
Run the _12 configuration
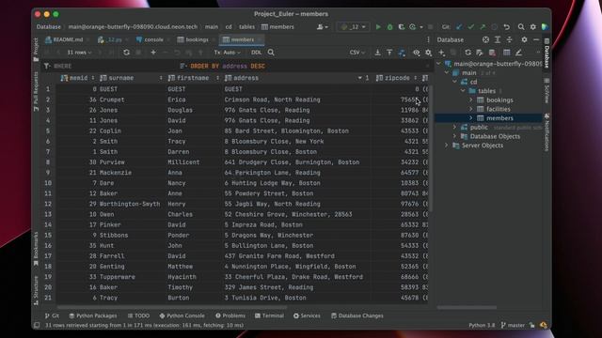tap(378, 27)
